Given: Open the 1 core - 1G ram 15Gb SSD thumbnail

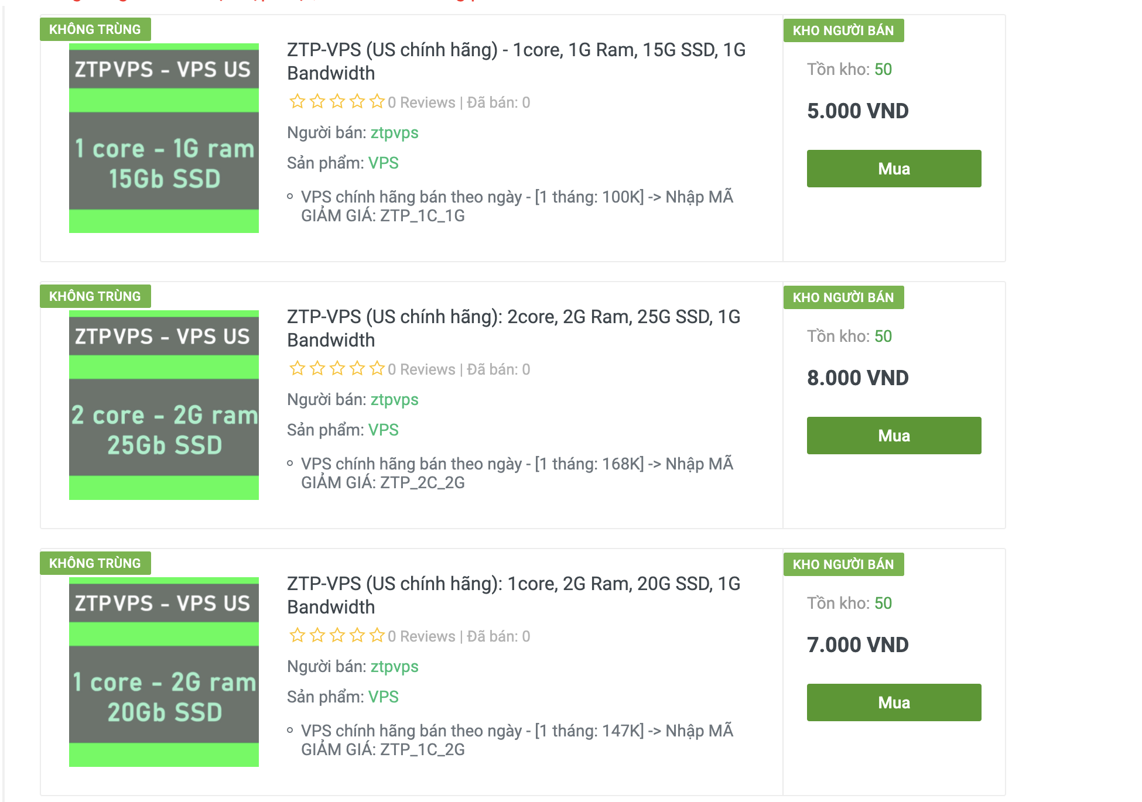Looking at the screenshot, I should (164, 138).
